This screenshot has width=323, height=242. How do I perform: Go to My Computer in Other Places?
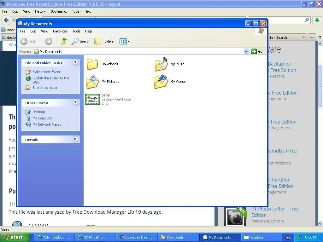pos(43,118)
